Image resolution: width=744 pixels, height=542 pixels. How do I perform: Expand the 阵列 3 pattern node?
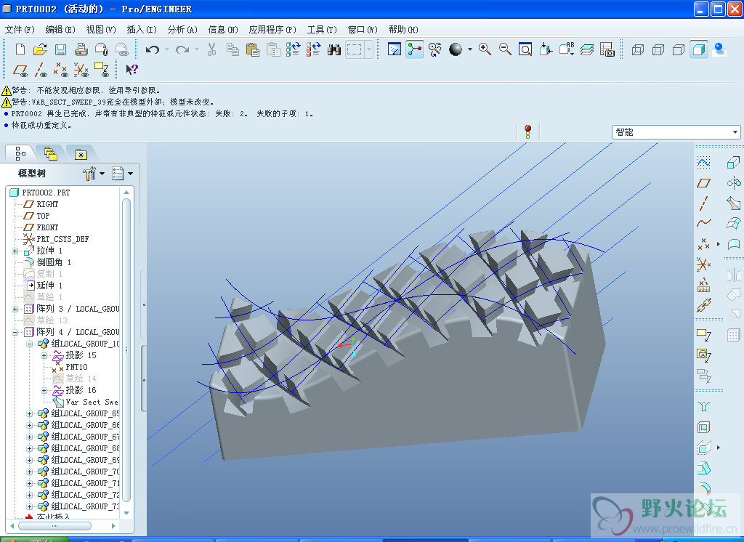(15, 309)
